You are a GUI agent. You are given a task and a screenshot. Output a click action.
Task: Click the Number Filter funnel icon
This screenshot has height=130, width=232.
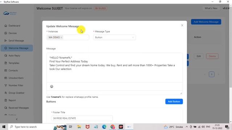[x=6, y=85]
